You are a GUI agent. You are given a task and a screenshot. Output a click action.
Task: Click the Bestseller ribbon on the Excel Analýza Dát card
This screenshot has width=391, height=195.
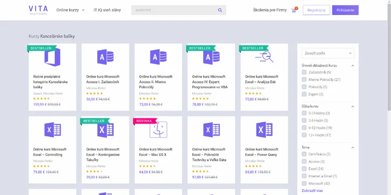coord(254,48)
